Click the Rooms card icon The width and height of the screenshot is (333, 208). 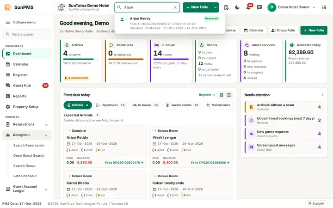tap(202, 45)
